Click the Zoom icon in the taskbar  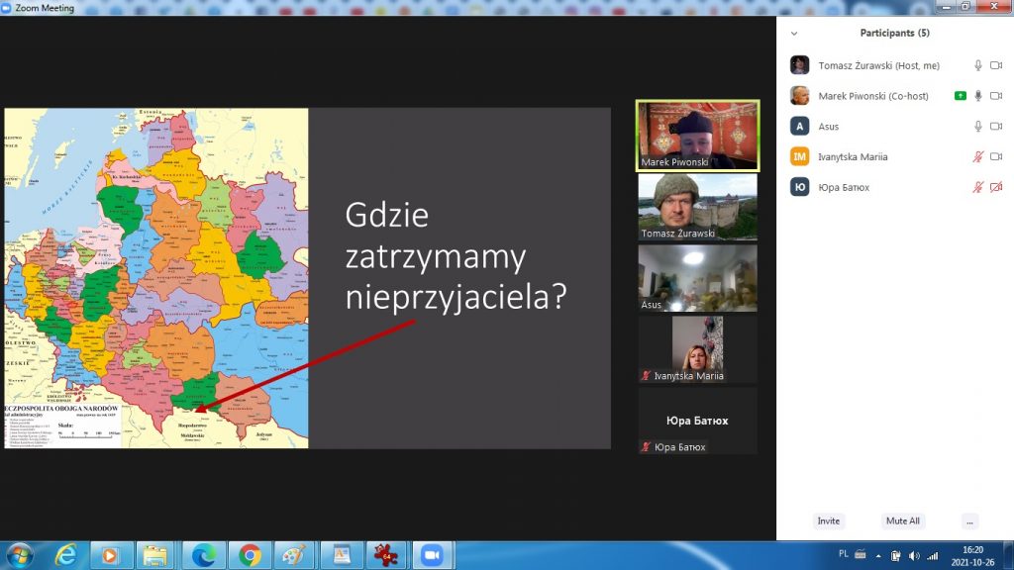(430, 555)
